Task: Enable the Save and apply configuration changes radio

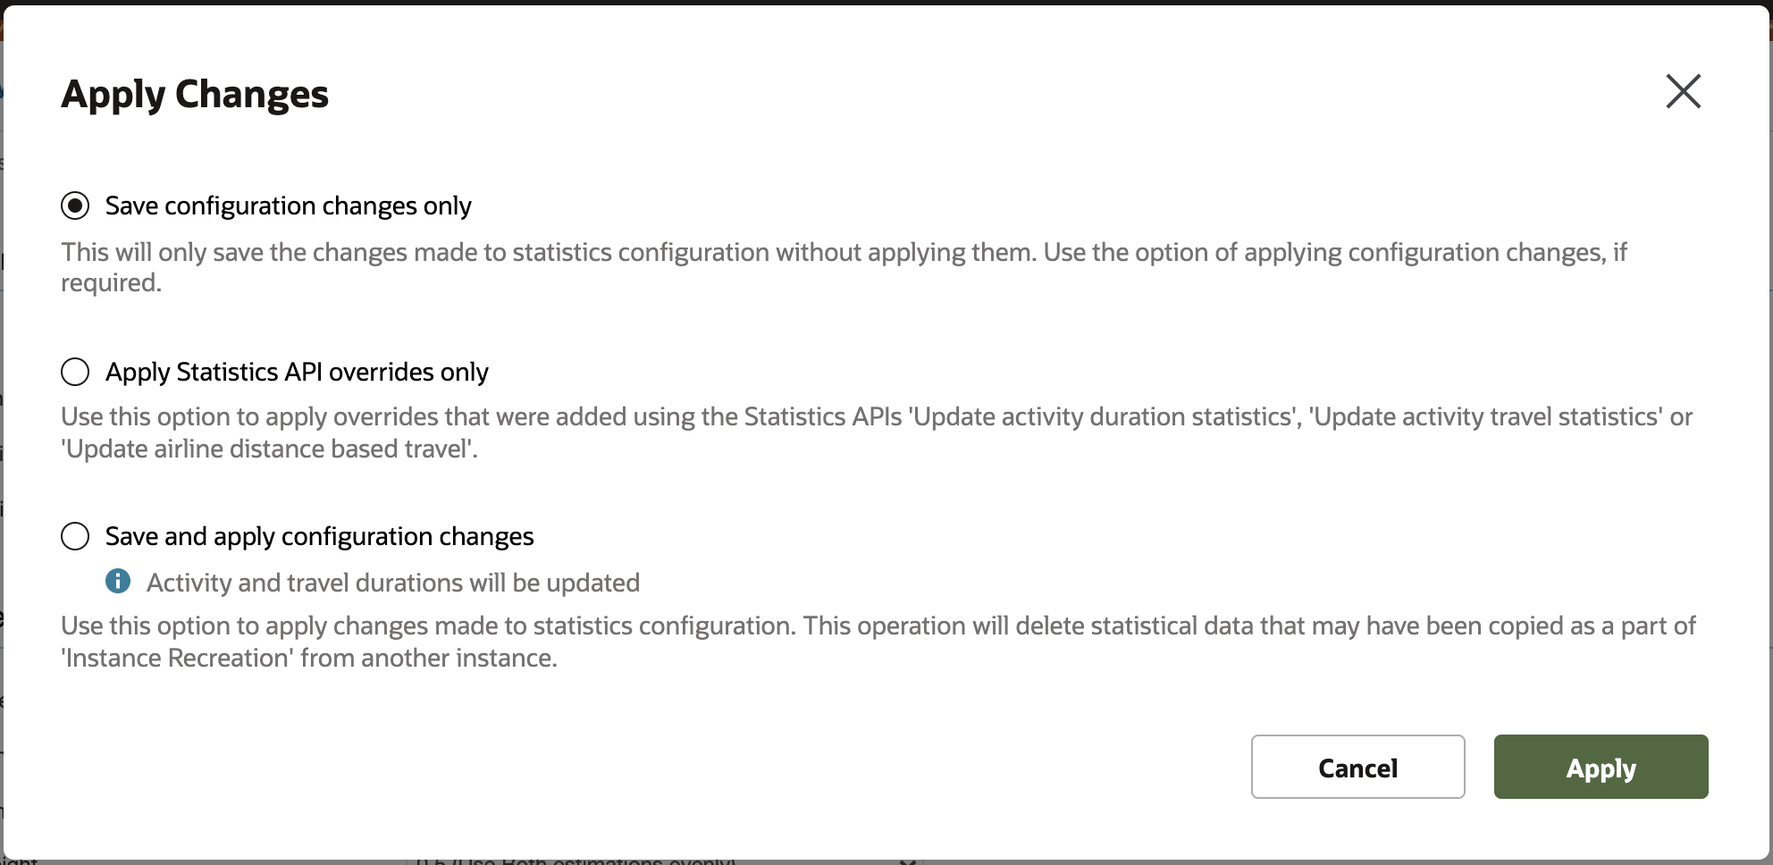Action: 75,536
